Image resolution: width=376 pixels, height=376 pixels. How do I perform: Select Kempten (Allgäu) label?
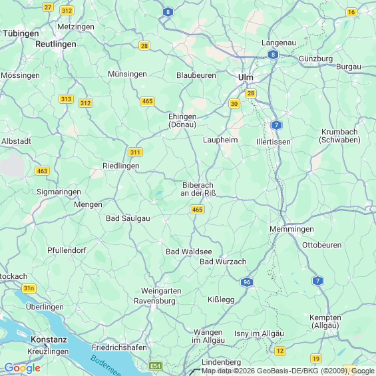325,321
